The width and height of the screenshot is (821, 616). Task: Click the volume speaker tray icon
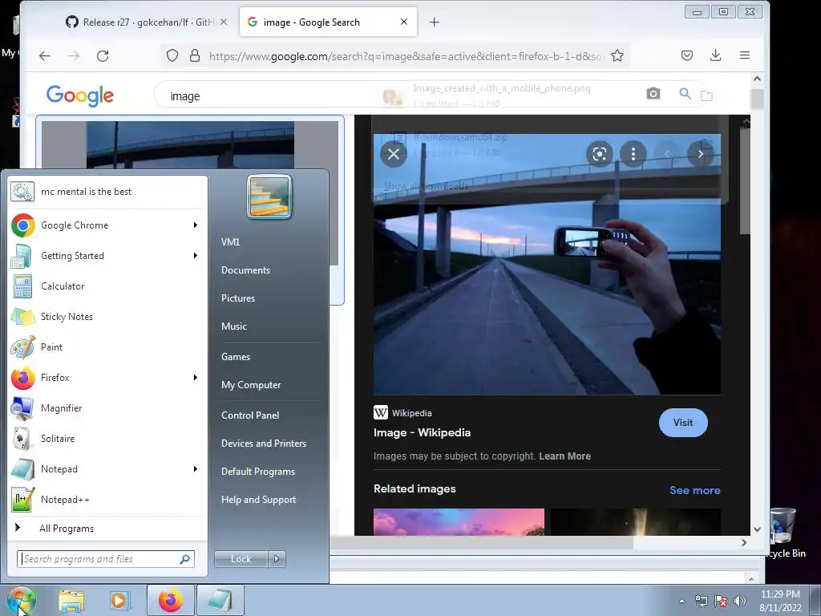click(x=739, y=602)
